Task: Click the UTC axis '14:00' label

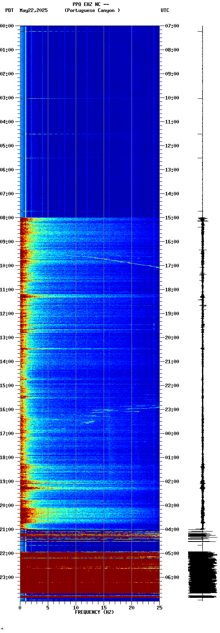Action: [172, 194]
